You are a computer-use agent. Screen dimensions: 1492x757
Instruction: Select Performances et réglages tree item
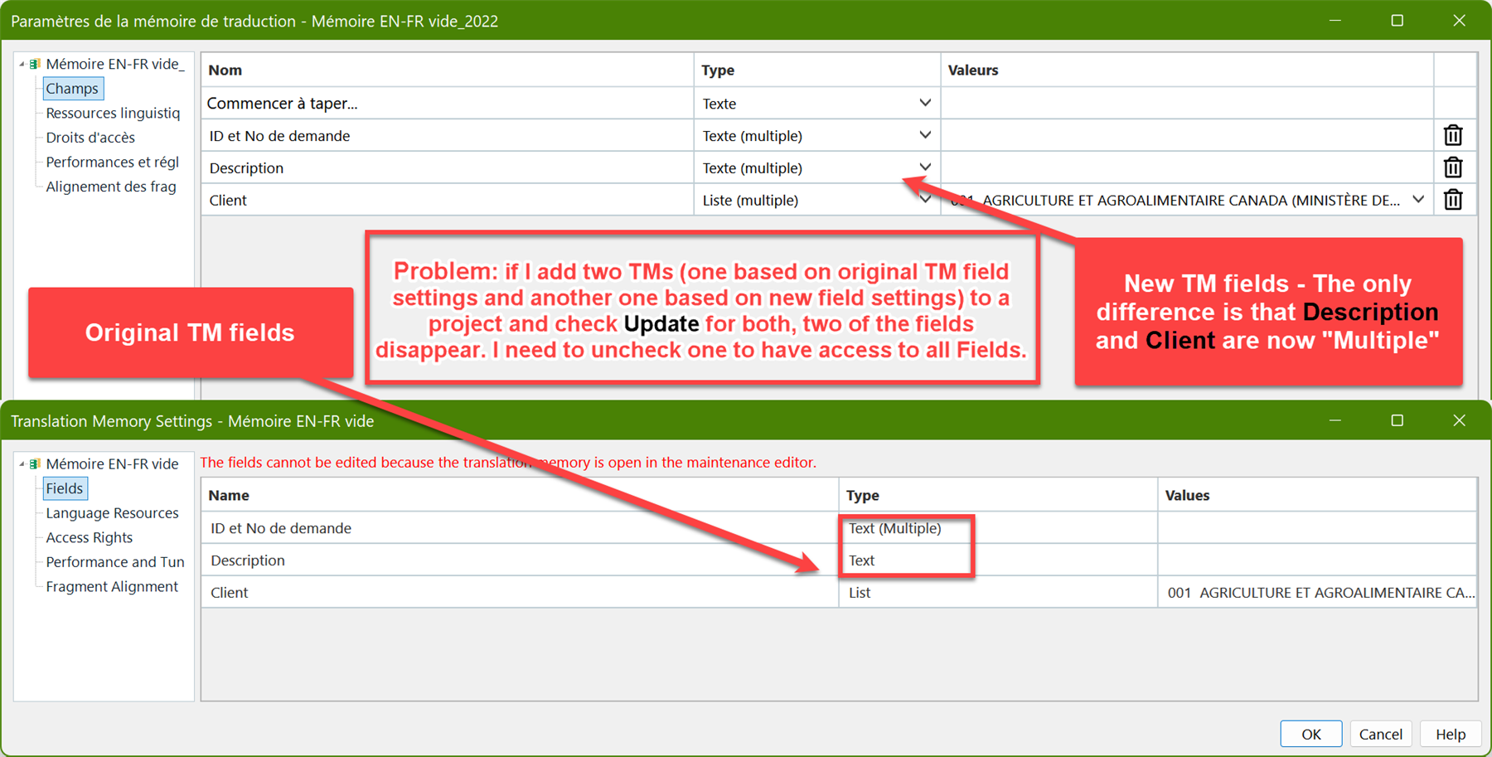[113, 162]
